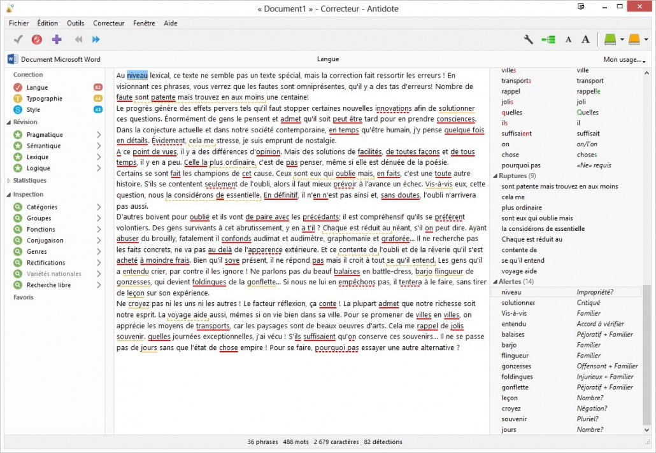Image resolution: width=656 pixels, height=453 pixels.
Task: Approve the correction with the checkmark icon
Action: coord(17,39)
